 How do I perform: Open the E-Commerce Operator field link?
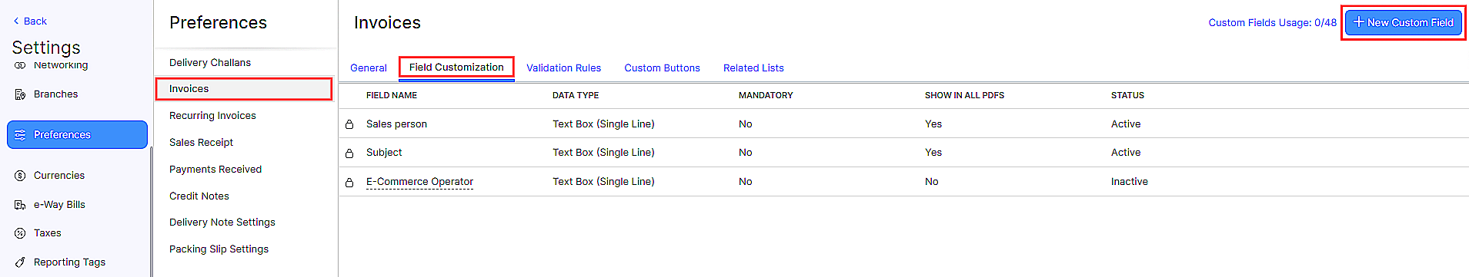coord(419,182)
